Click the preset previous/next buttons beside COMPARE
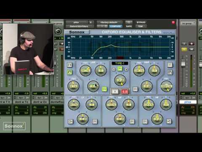The image size is (202, 152). click(x=102, y=26)
